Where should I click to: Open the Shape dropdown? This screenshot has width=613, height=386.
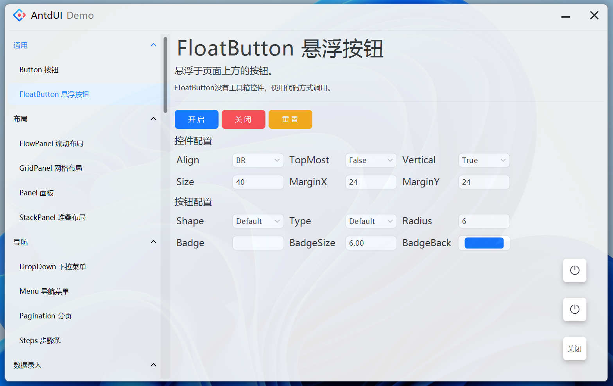(x=258, y=221)
